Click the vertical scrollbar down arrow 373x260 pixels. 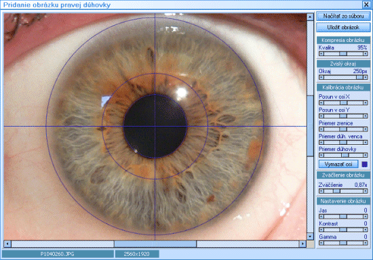click(x=310, y=236)
